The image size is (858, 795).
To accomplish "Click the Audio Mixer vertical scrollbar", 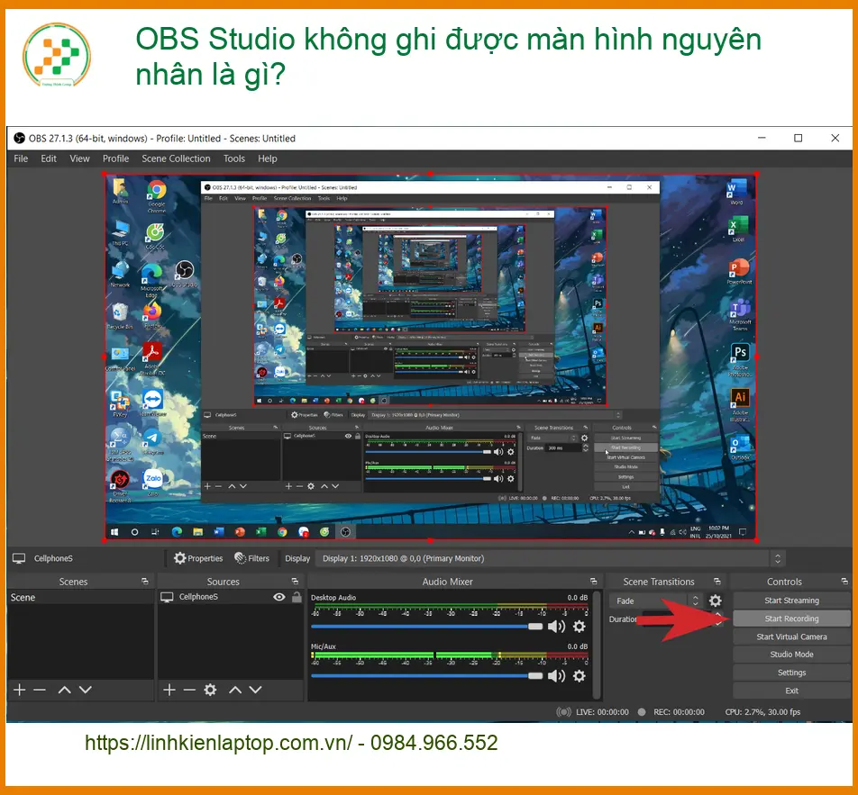I will (597, 645).
